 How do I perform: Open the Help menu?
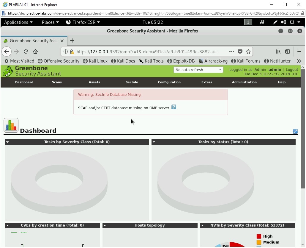pyautogui.click(x=282, y=82)
